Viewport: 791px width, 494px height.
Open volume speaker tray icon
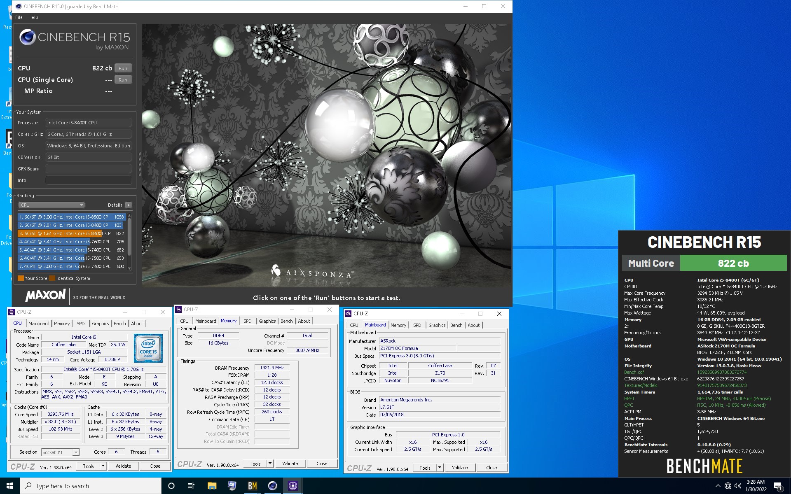pyautogui.click(x=738, y=486)
